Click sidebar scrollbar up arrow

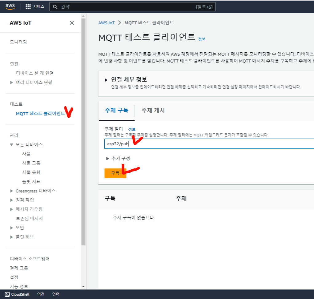83,16
